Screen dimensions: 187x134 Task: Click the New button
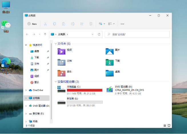coord(32,24)
